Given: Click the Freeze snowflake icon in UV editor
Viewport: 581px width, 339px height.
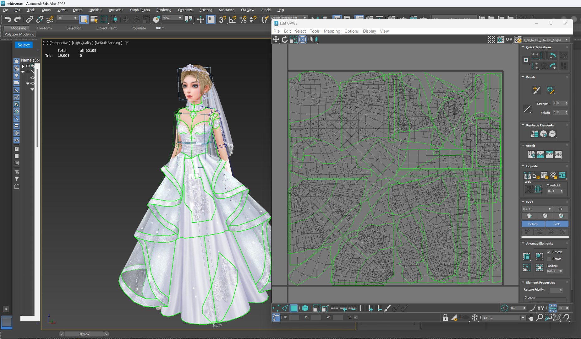Looking at the screenshot, I should (474, 318).
